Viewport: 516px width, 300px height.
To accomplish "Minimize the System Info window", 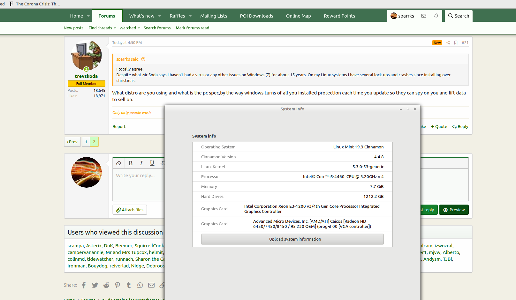I will 401,109.
